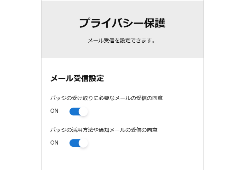Click the word 通知メール in the second label

pos(112,130)
